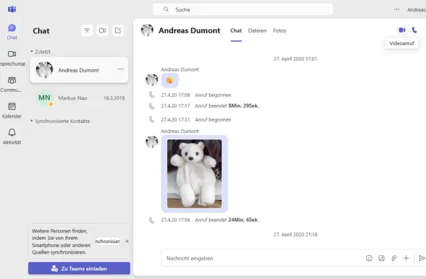Click the Suche search field
426x279 pixels.
click(242, 9)
